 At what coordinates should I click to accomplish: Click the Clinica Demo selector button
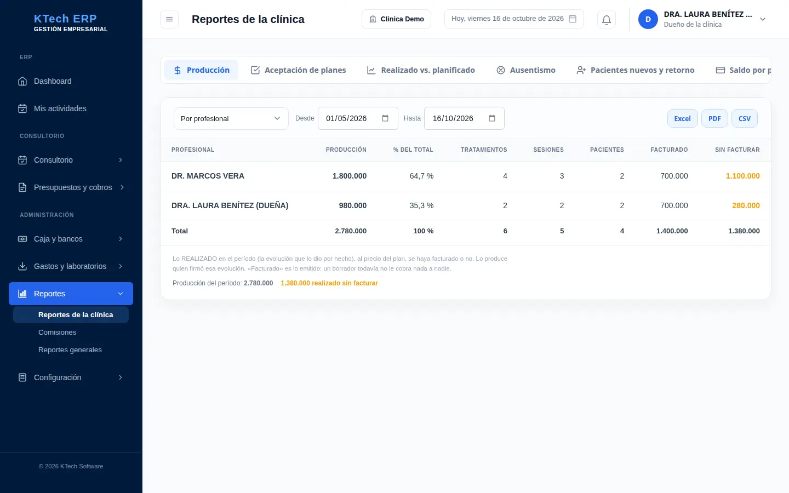[x=397, y=19]
